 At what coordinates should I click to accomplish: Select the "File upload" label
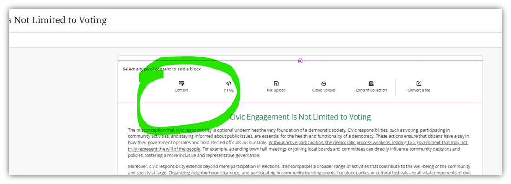point(276,90)
